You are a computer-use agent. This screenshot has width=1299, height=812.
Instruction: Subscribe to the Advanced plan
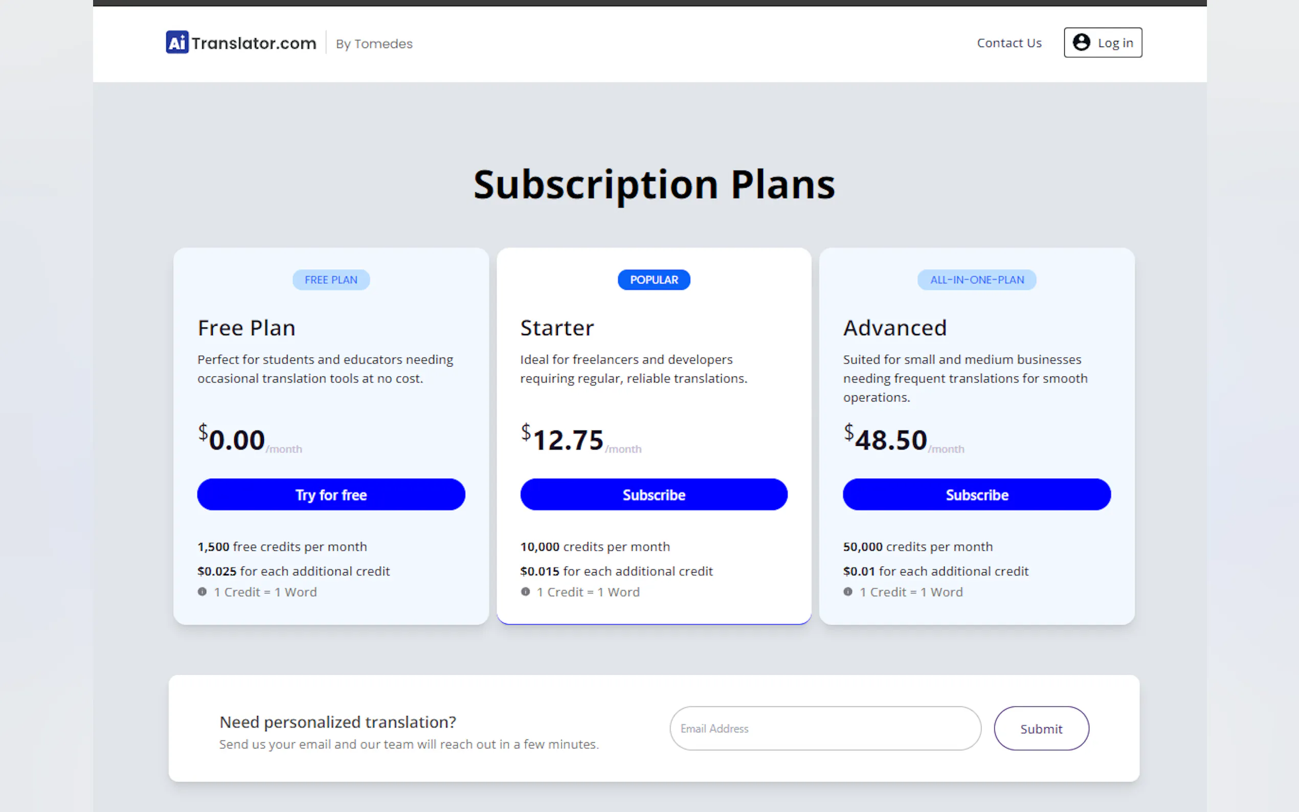coord(976,494)
